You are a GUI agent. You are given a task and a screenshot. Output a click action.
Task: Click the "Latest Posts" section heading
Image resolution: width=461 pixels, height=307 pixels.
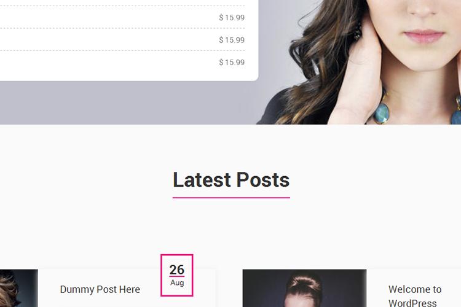coord(231,179)
